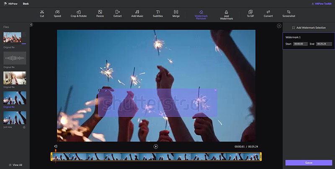335x169 pixels.
Task: Click the right timeline trim handle
Action: [x=260, y=156]
